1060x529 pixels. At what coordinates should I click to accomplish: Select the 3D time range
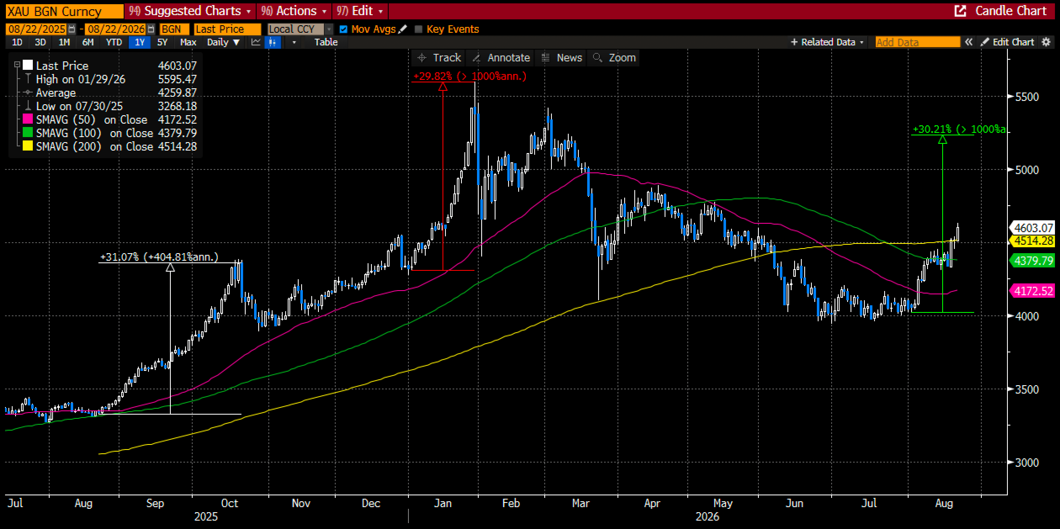40,42
